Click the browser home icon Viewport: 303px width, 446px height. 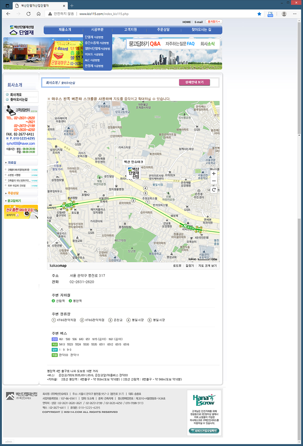39,14
